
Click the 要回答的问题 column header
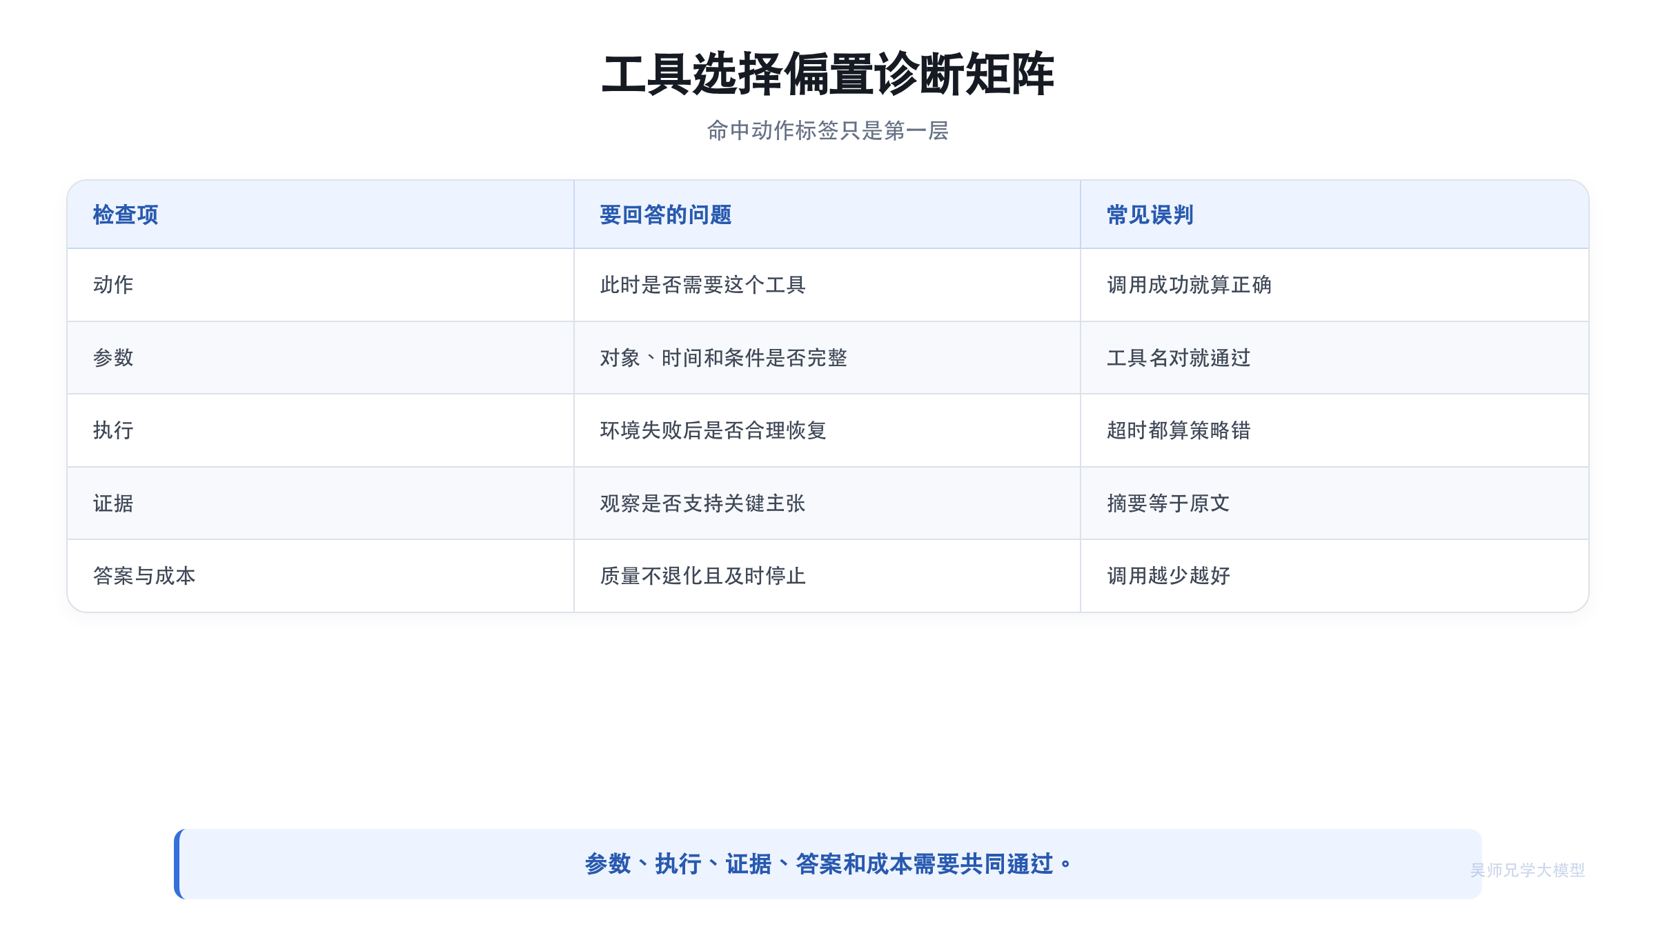pos(827,214)
